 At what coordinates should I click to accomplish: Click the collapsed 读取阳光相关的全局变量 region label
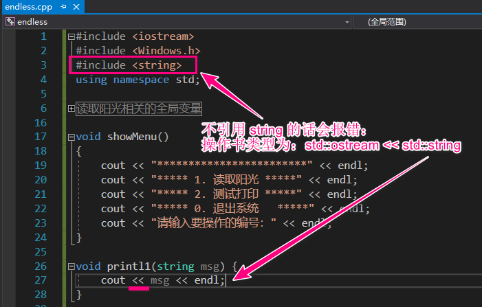point(139,109)
